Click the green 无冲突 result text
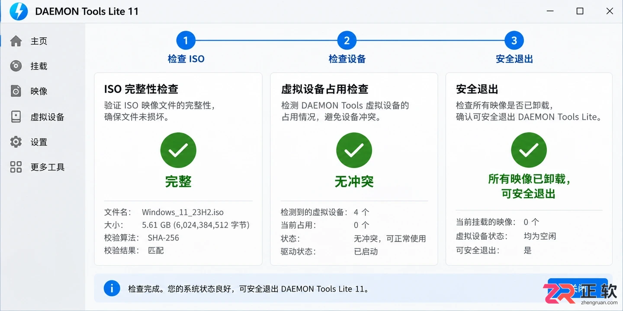This screenshot has height=311, width=623. coord(354,182)
